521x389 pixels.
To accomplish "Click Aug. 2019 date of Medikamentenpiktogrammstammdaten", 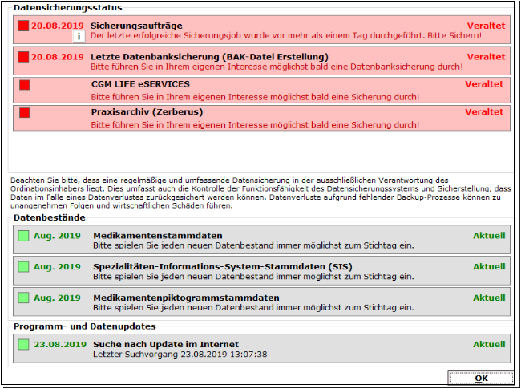I will coord(57,298).
